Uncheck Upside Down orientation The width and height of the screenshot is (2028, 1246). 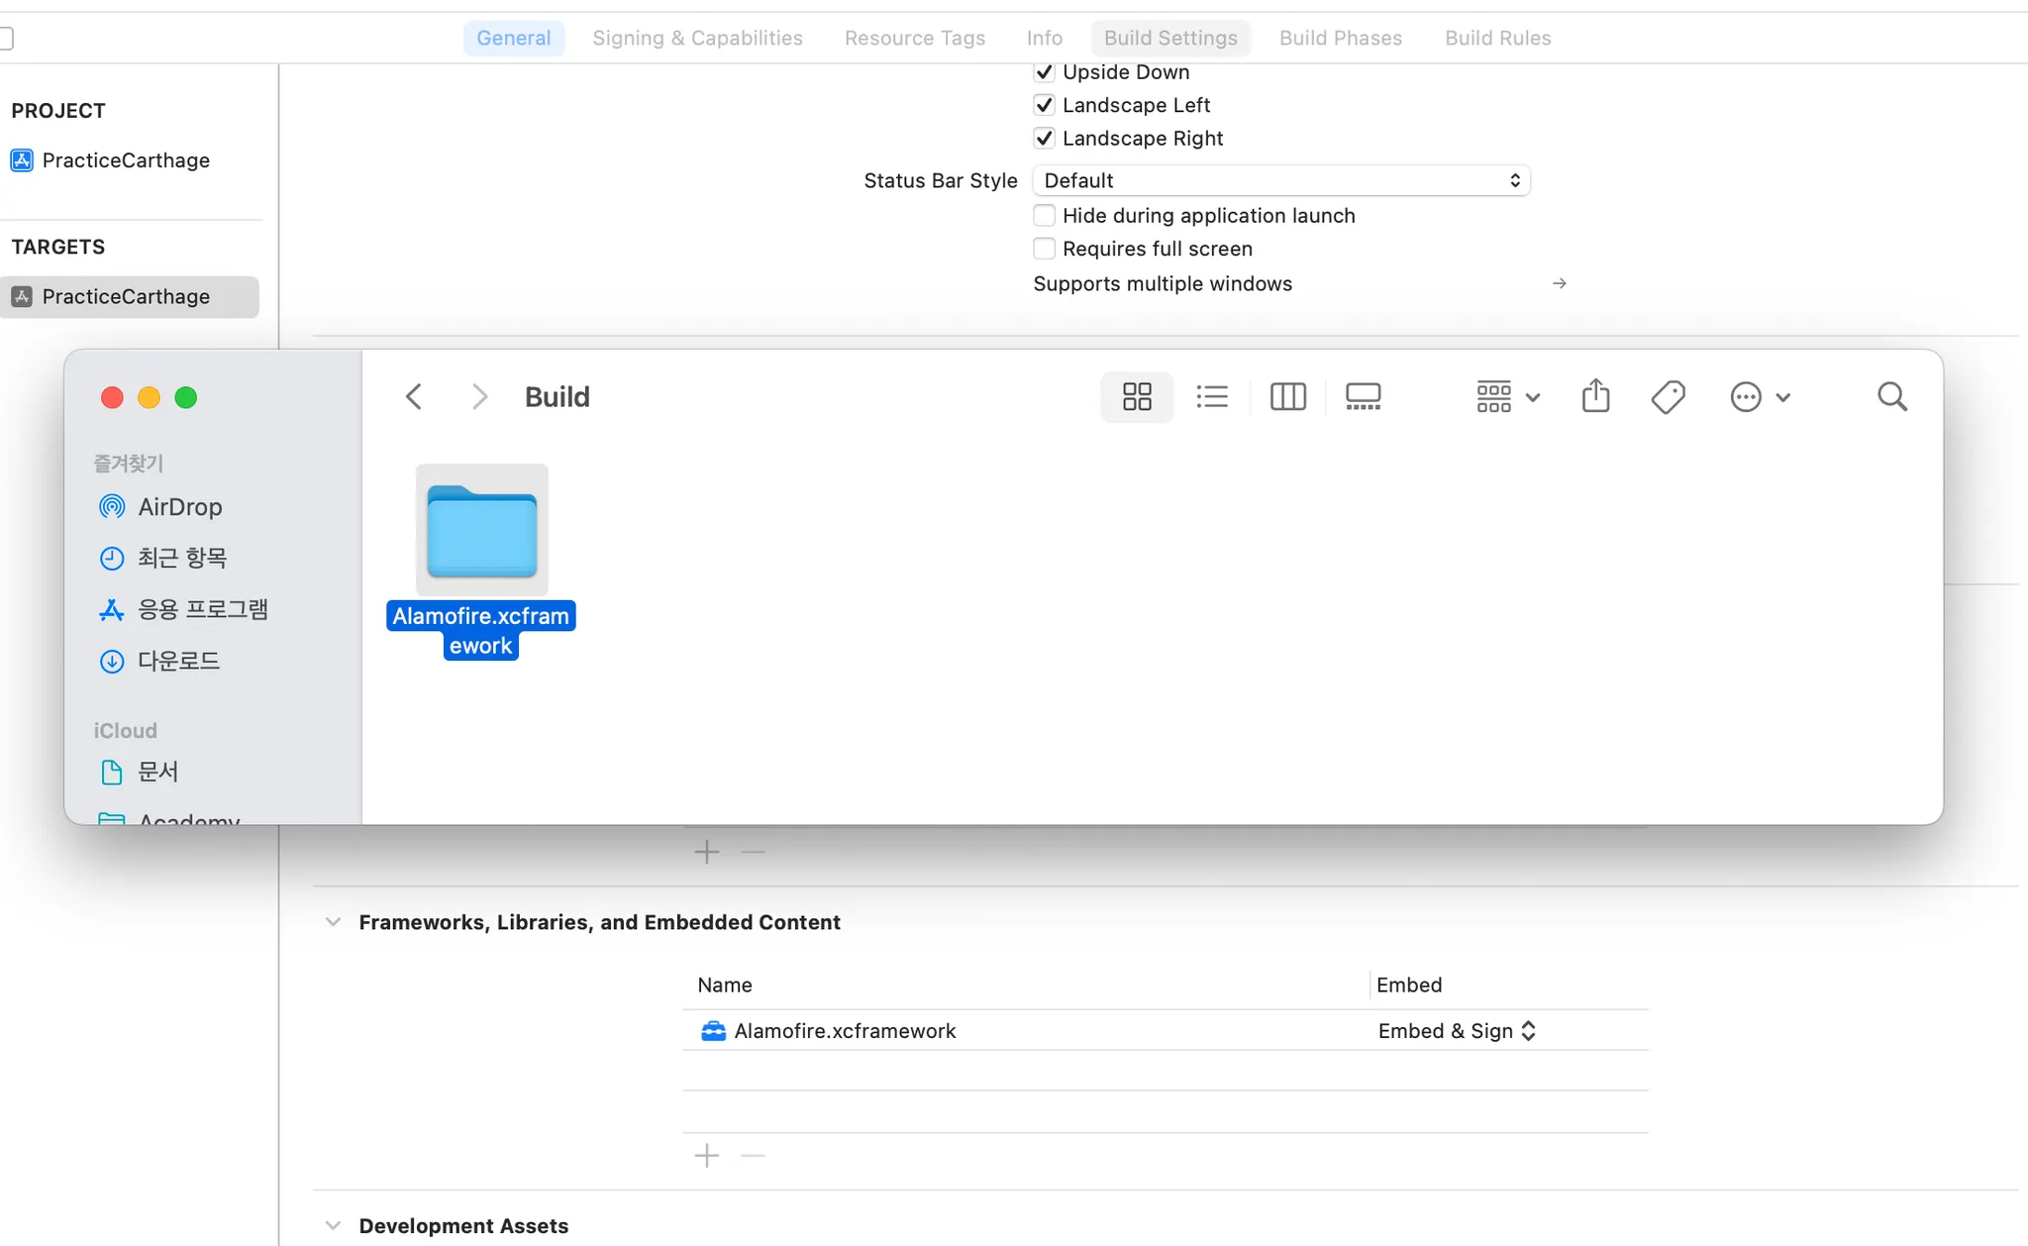[x=1044, y=72]
